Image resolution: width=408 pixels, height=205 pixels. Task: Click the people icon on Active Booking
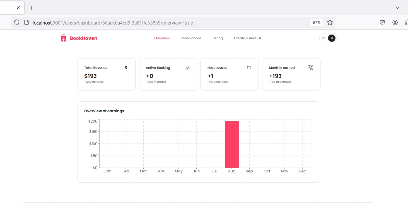188,68
